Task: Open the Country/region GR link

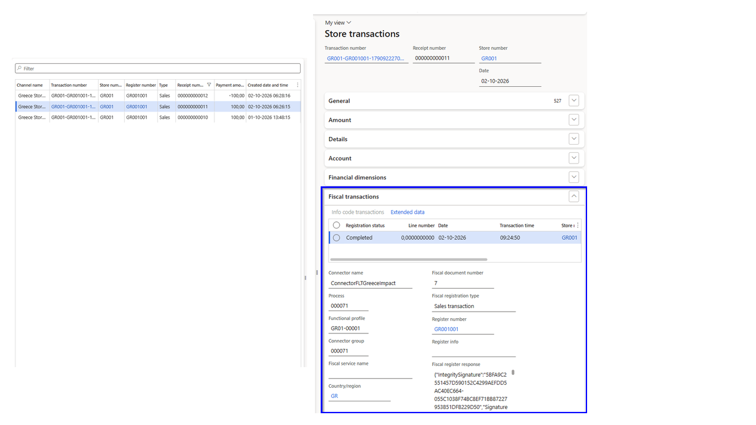Action: coord(334,396)
